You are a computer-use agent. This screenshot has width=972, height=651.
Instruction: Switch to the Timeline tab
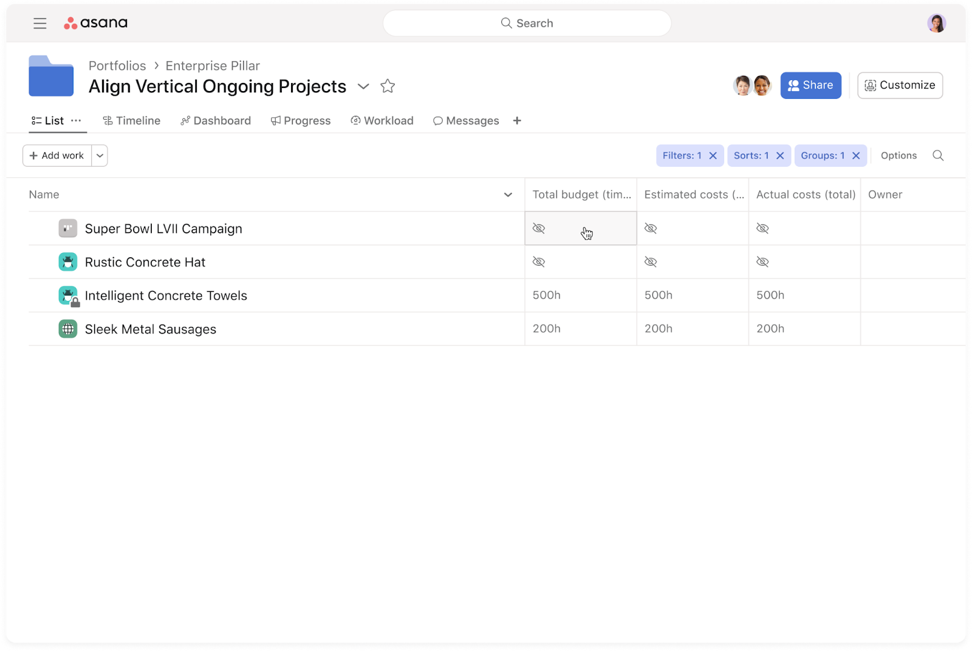click(132, 121)
